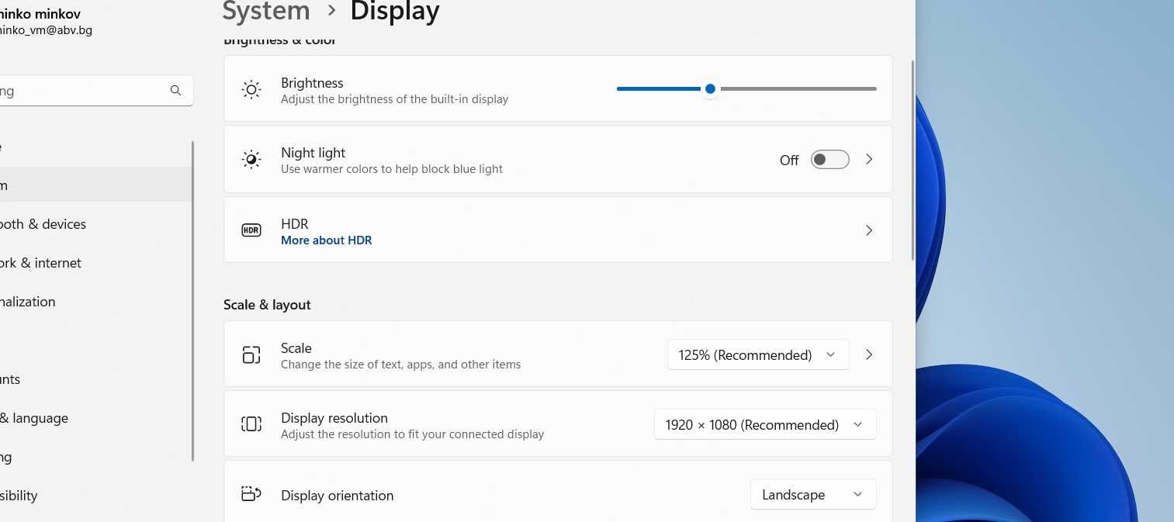Click 'Adjust the resolution to fit' description
This screenshot has height=522, width=1174.
pos(412,434)
